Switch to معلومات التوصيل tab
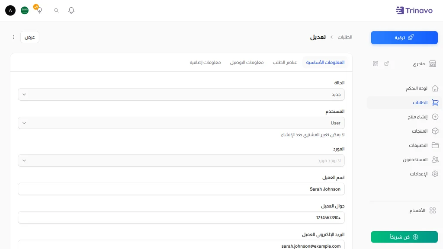Viewport: 443px width, 249px height. [x=247, y=62]
